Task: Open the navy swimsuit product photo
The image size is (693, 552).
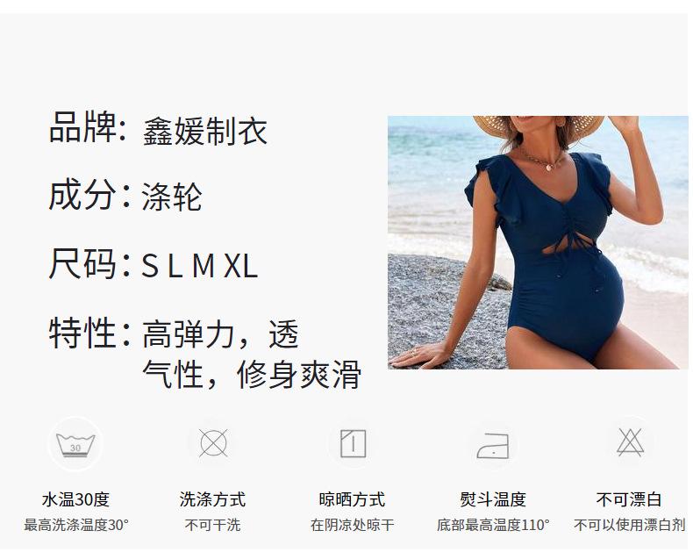Action: [538, 242]
